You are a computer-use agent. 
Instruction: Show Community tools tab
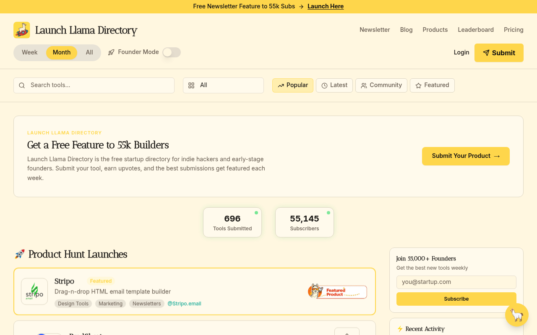(x=381, y=85)
